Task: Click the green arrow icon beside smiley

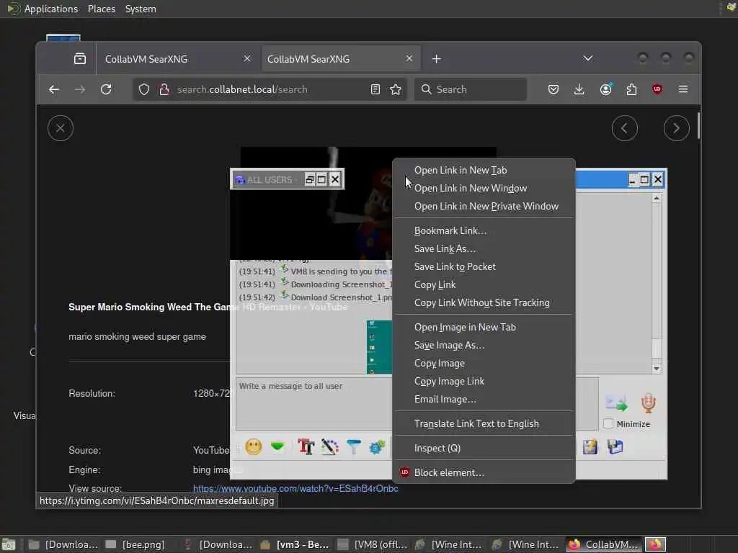Action: (x=277, y=446)
